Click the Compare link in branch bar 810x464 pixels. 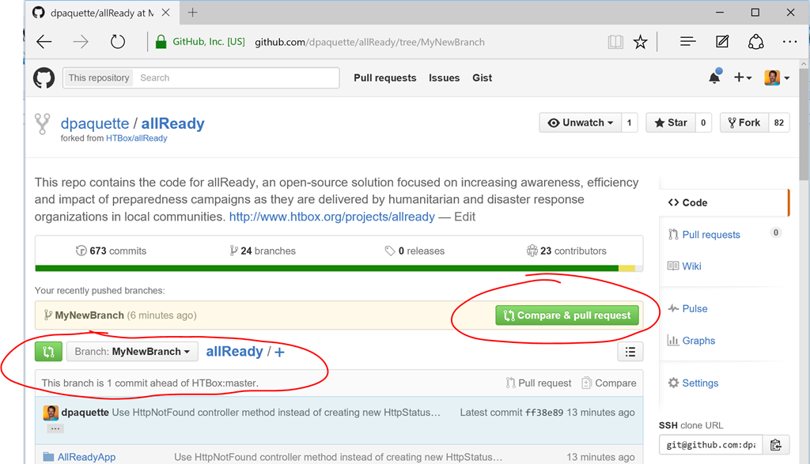coord(609,383)
